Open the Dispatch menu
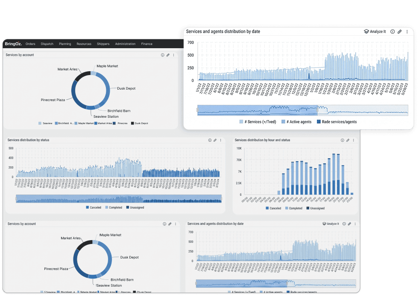 pos(47,44)
